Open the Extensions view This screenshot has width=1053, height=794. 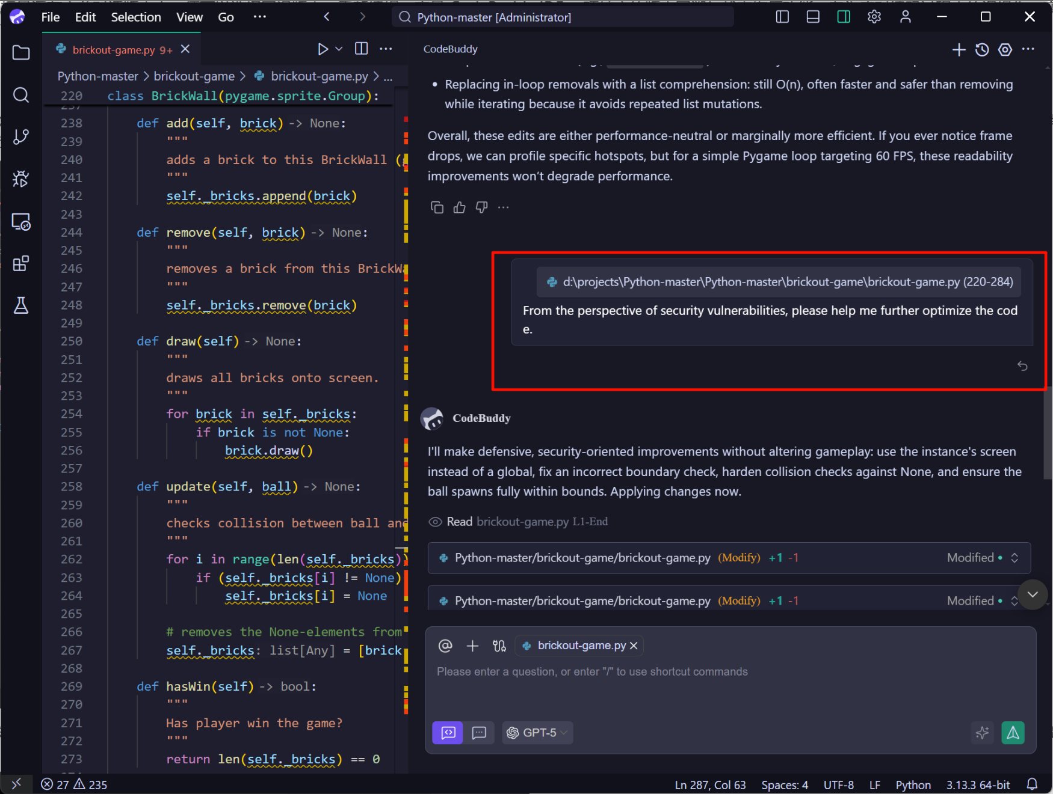pos(21,263)
